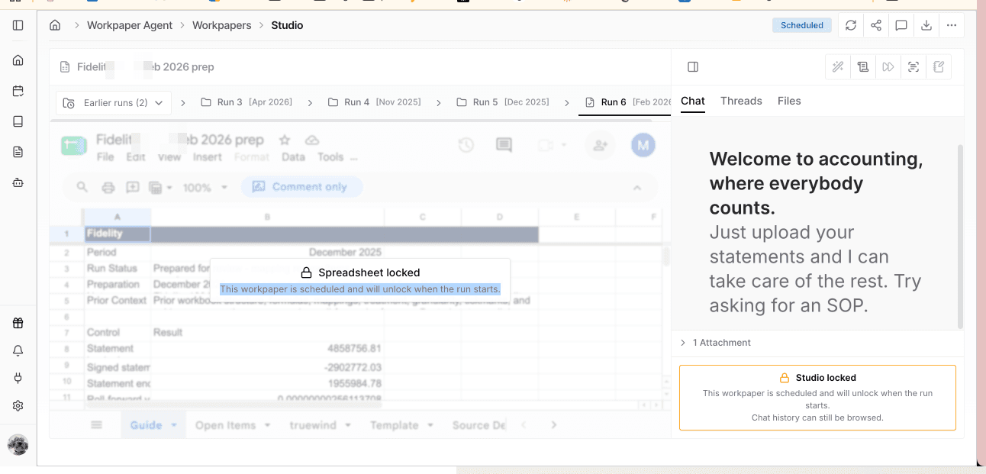The height and width of the screenshot is (474, 986).
Task: Click the spreadsheet cloud status icon
Action: point(311,140)
